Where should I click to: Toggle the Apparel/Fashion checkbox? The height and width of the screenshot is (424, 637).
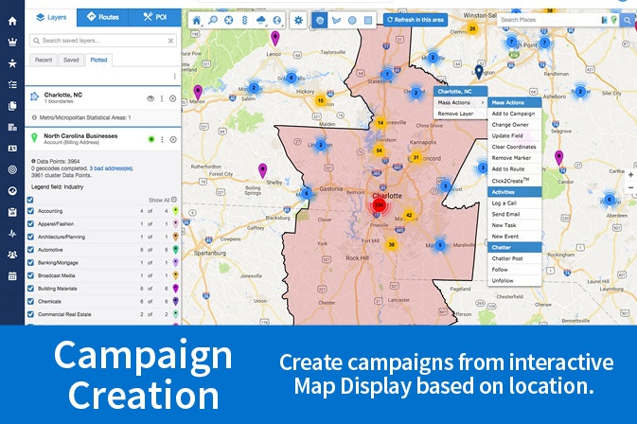(30, 223)
